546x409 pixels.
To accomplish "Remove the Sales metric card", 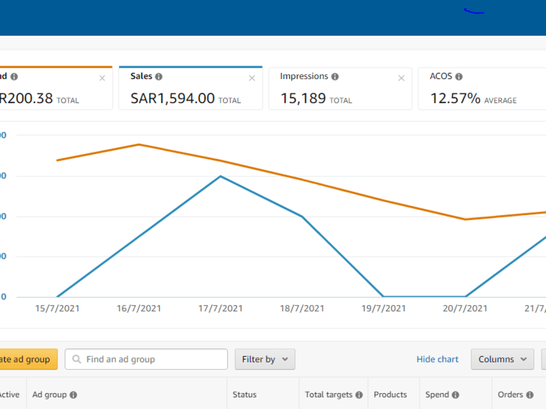I will click(x=252, y=78).
